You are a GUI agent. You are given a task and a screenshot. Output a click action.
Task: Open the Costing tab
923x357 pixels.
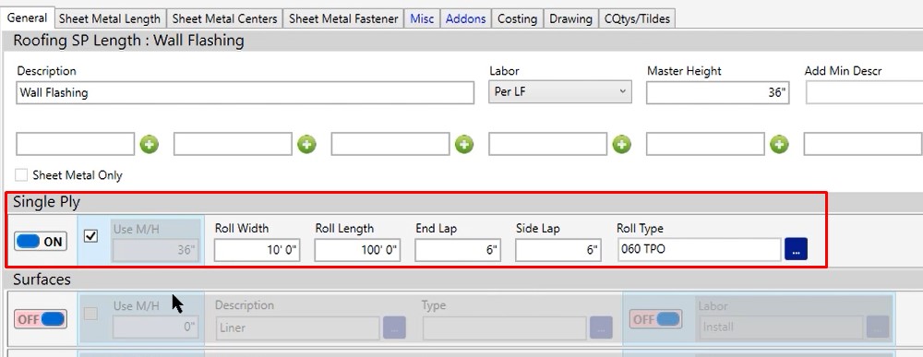point(518,18)
